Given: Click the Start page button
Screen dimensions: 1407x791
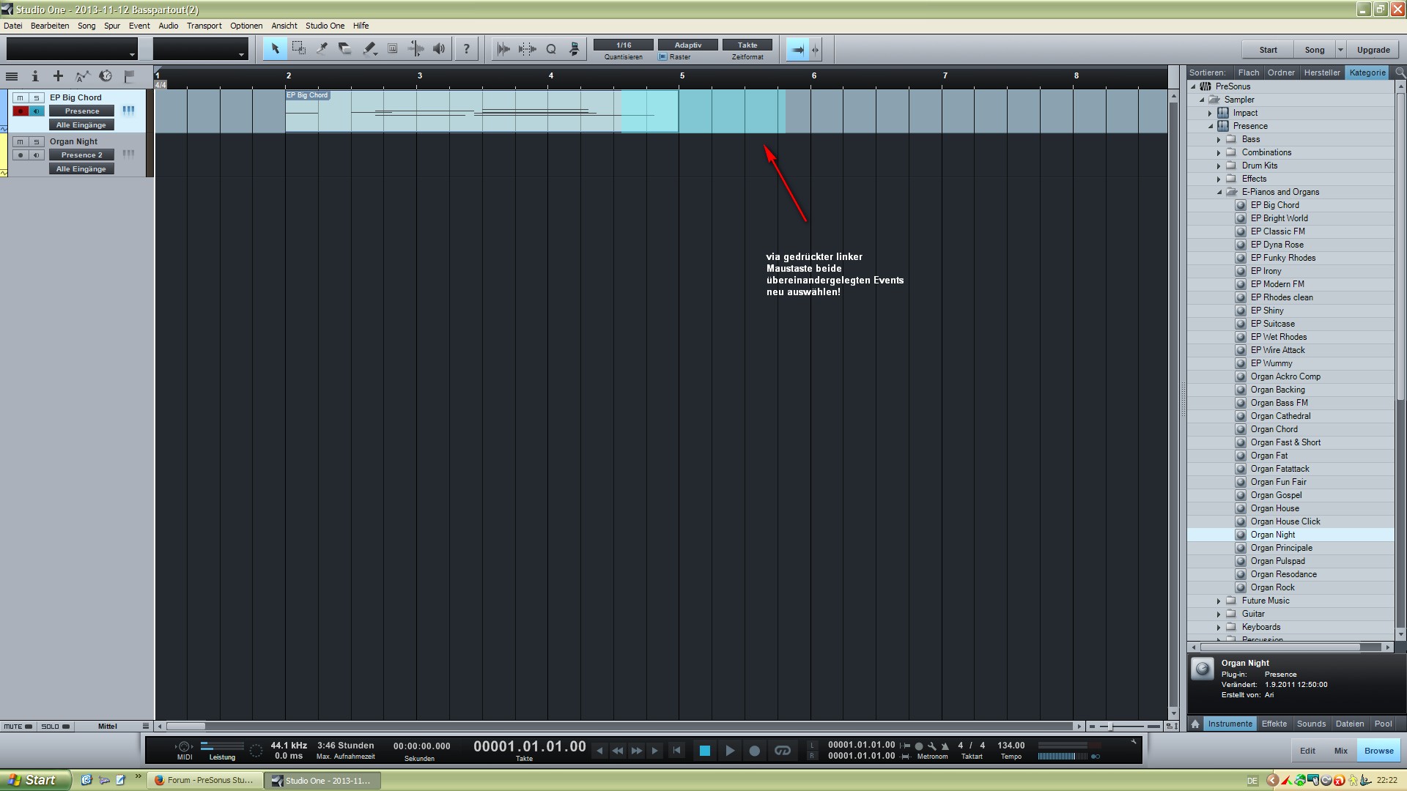Looking at the screenshot, I should point(1268,50).
